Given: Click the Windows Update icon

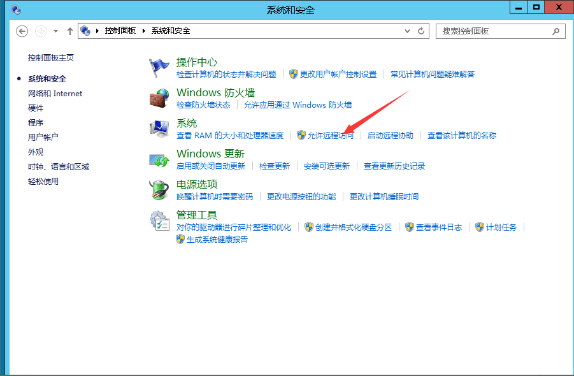Looking at the screenshot, I should click(158, 159).
